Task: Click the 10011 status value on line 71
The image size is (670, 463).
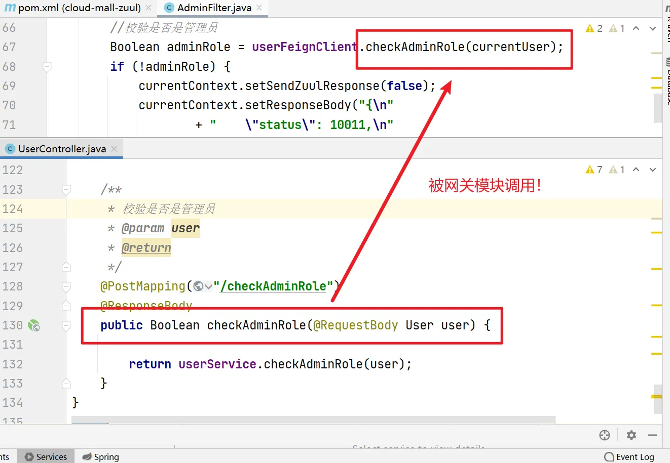Action: 348,125
